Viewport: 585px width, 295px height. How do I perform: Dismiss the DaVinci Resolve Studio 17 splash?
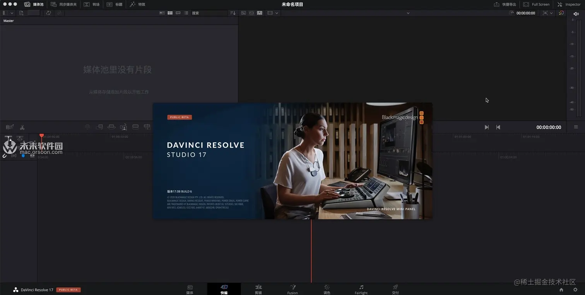point(292,161)
